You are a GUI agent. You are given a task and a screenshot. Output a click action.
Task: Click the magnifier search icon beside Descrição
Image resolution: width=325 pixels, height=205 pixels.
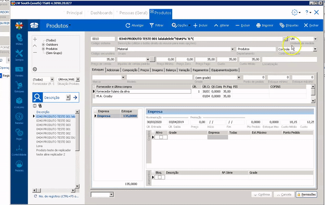(37, 97)
